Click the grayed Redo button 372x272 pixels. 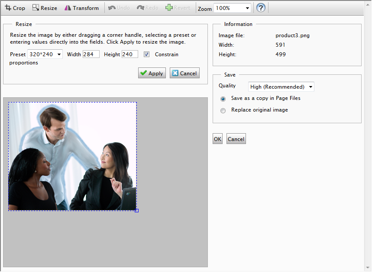click(x=148, y=8)
